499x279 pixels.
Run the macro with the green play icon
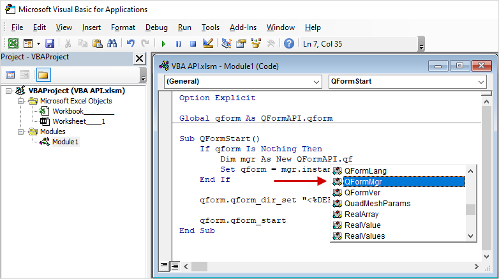[x=163, y=43]
